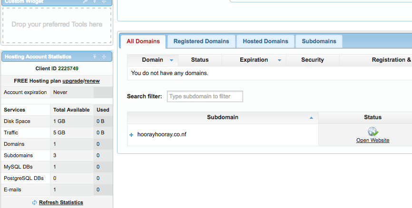Click the Status column header in domains table
Screen dimensions: 412x208
[x=200, y=60]
